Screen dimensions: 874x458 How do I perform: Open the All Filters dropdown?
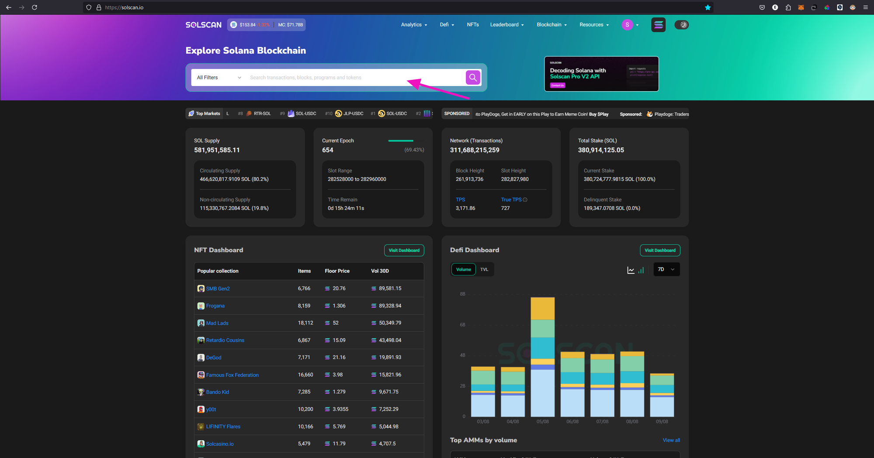tap(218, 78)
